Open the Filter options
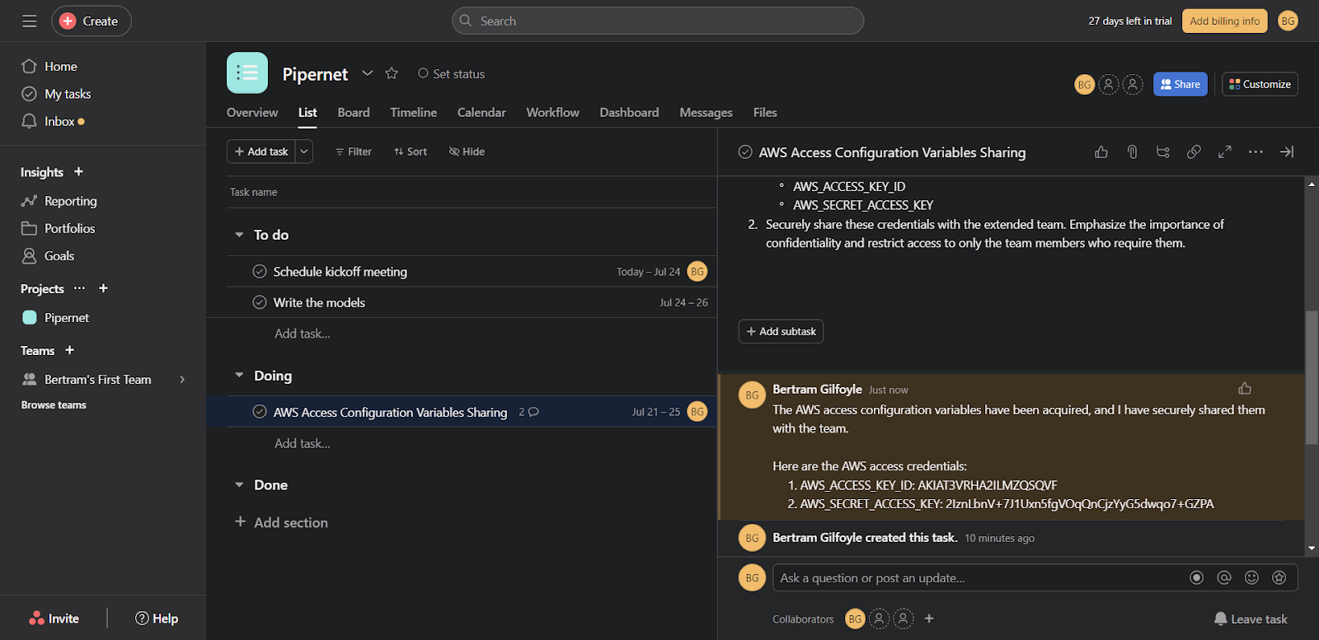1319x640 pixels. tap(354, 152)
